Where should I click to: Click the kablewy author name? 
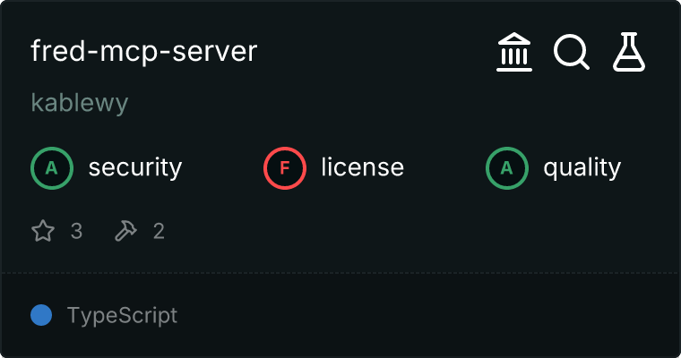pyautogui.click(x=80, y=103)
